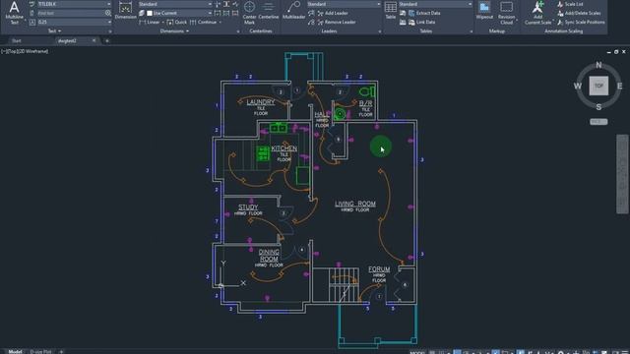Add a new layout tab with plus
This screenshot has width=630, height=354.
point(61,351)
